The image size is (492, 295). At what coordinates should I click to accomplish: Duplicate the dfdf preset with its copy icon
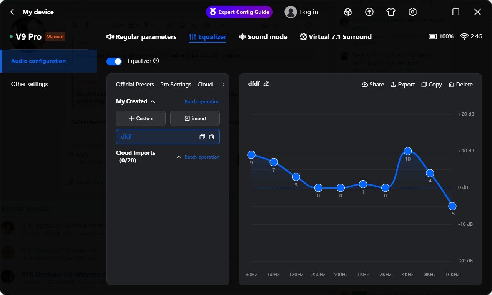pyautogui.click(x=202, y=137)
